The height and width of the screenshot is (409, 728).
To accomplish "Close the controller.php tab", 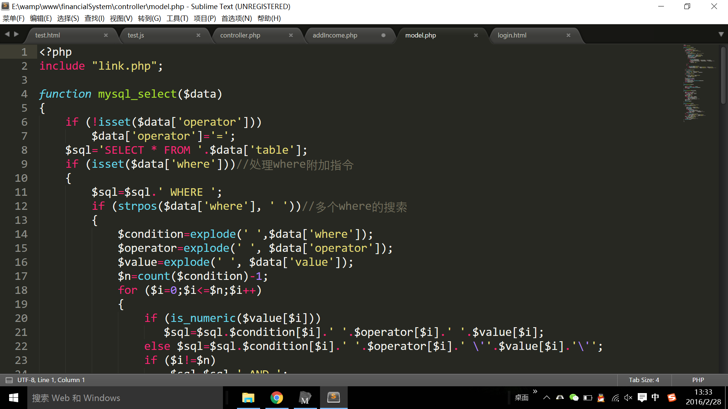I will (x=291, y=35).
